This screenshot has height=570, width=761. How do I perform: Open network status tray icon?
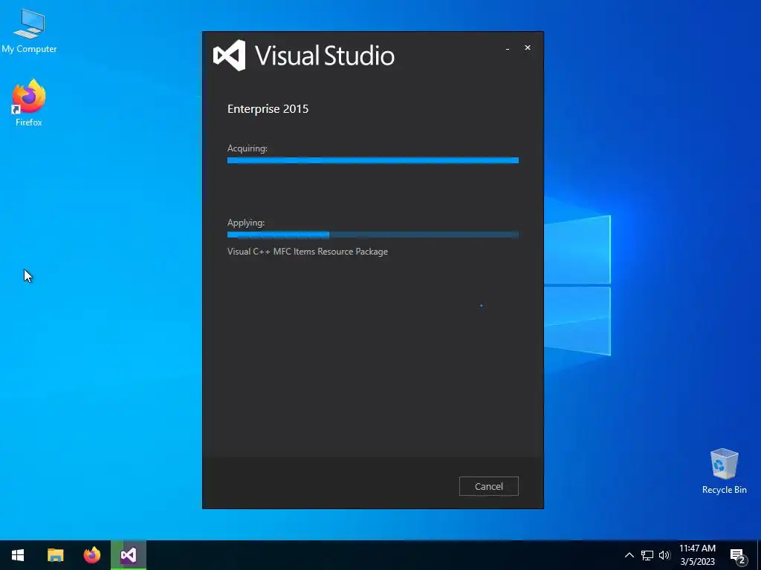click(x=647, y=555)
